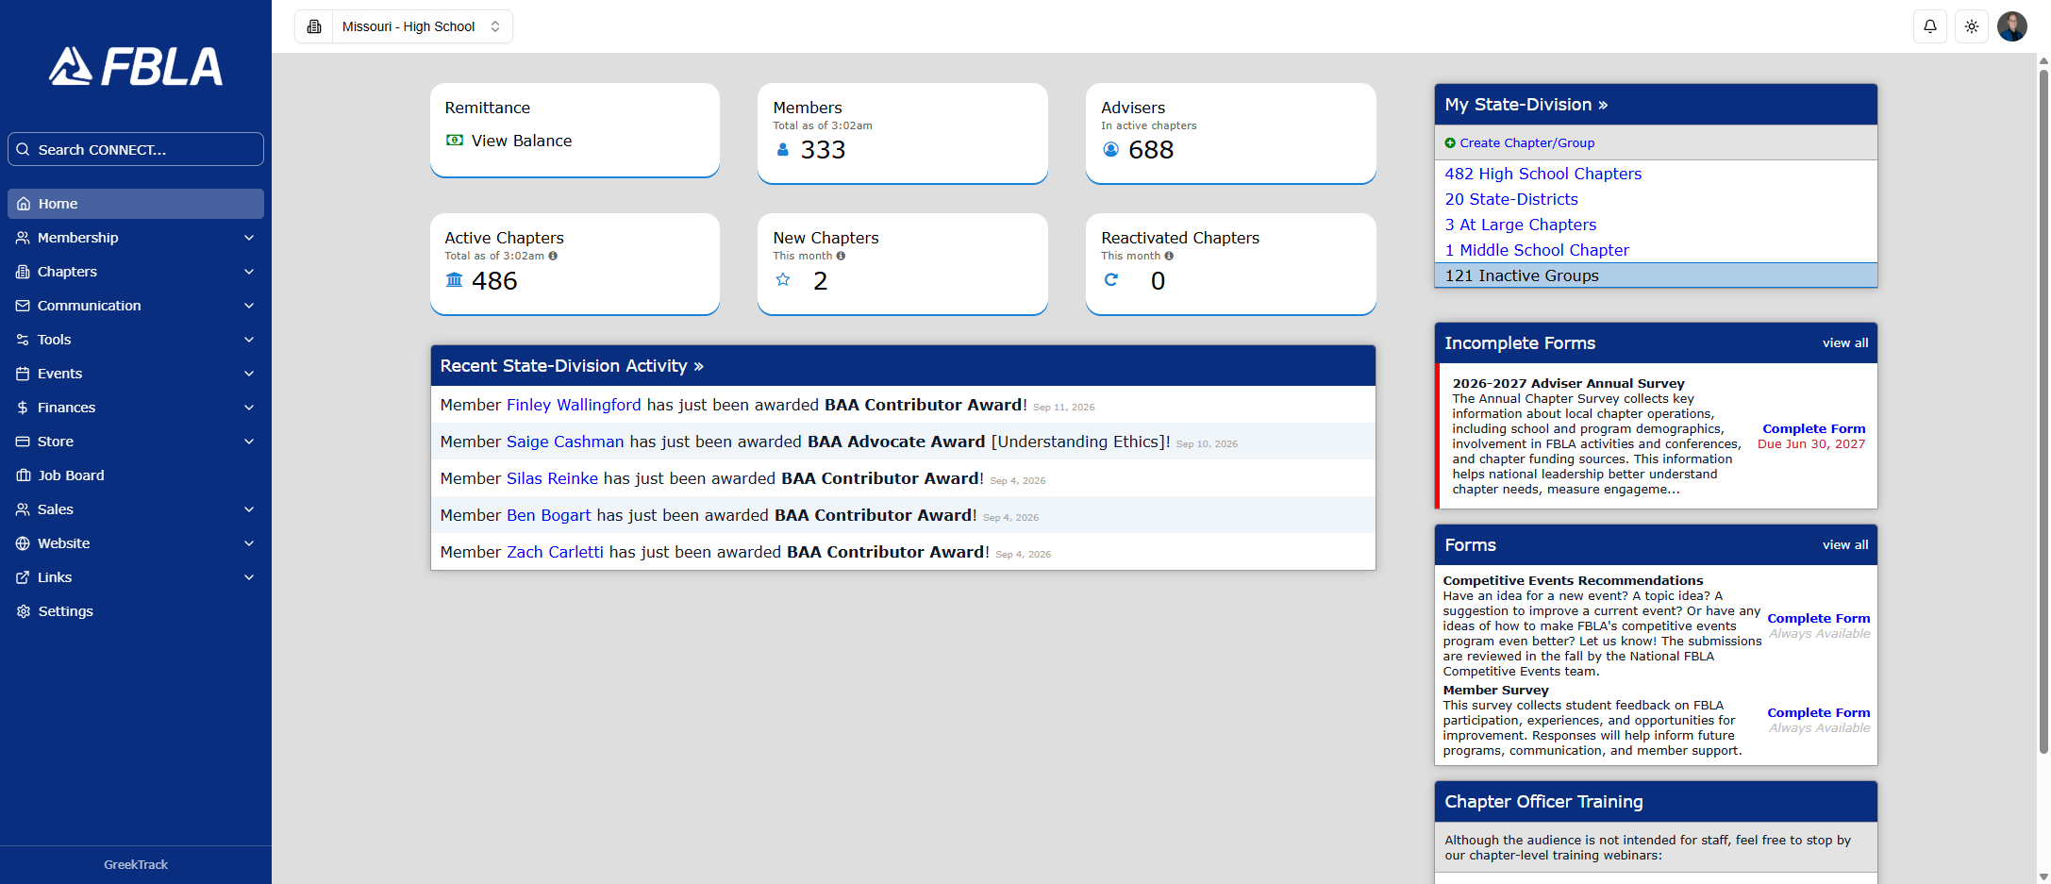This screenshot has width=2051, height=884.
Task: Expand the Store sidebar menu
Action: [136, 442]
